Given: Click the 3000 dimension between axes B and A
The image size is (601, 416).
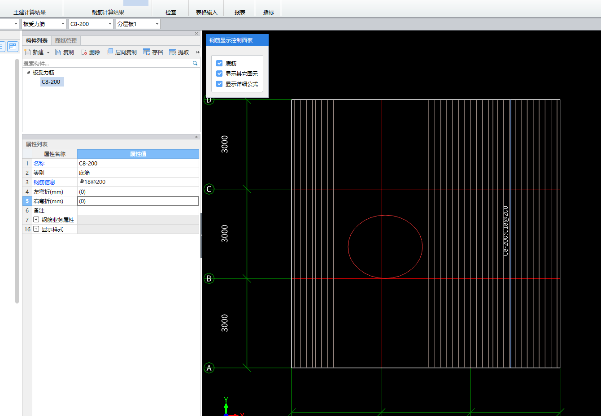Looking at the screenshot, I should coord(225,323).
